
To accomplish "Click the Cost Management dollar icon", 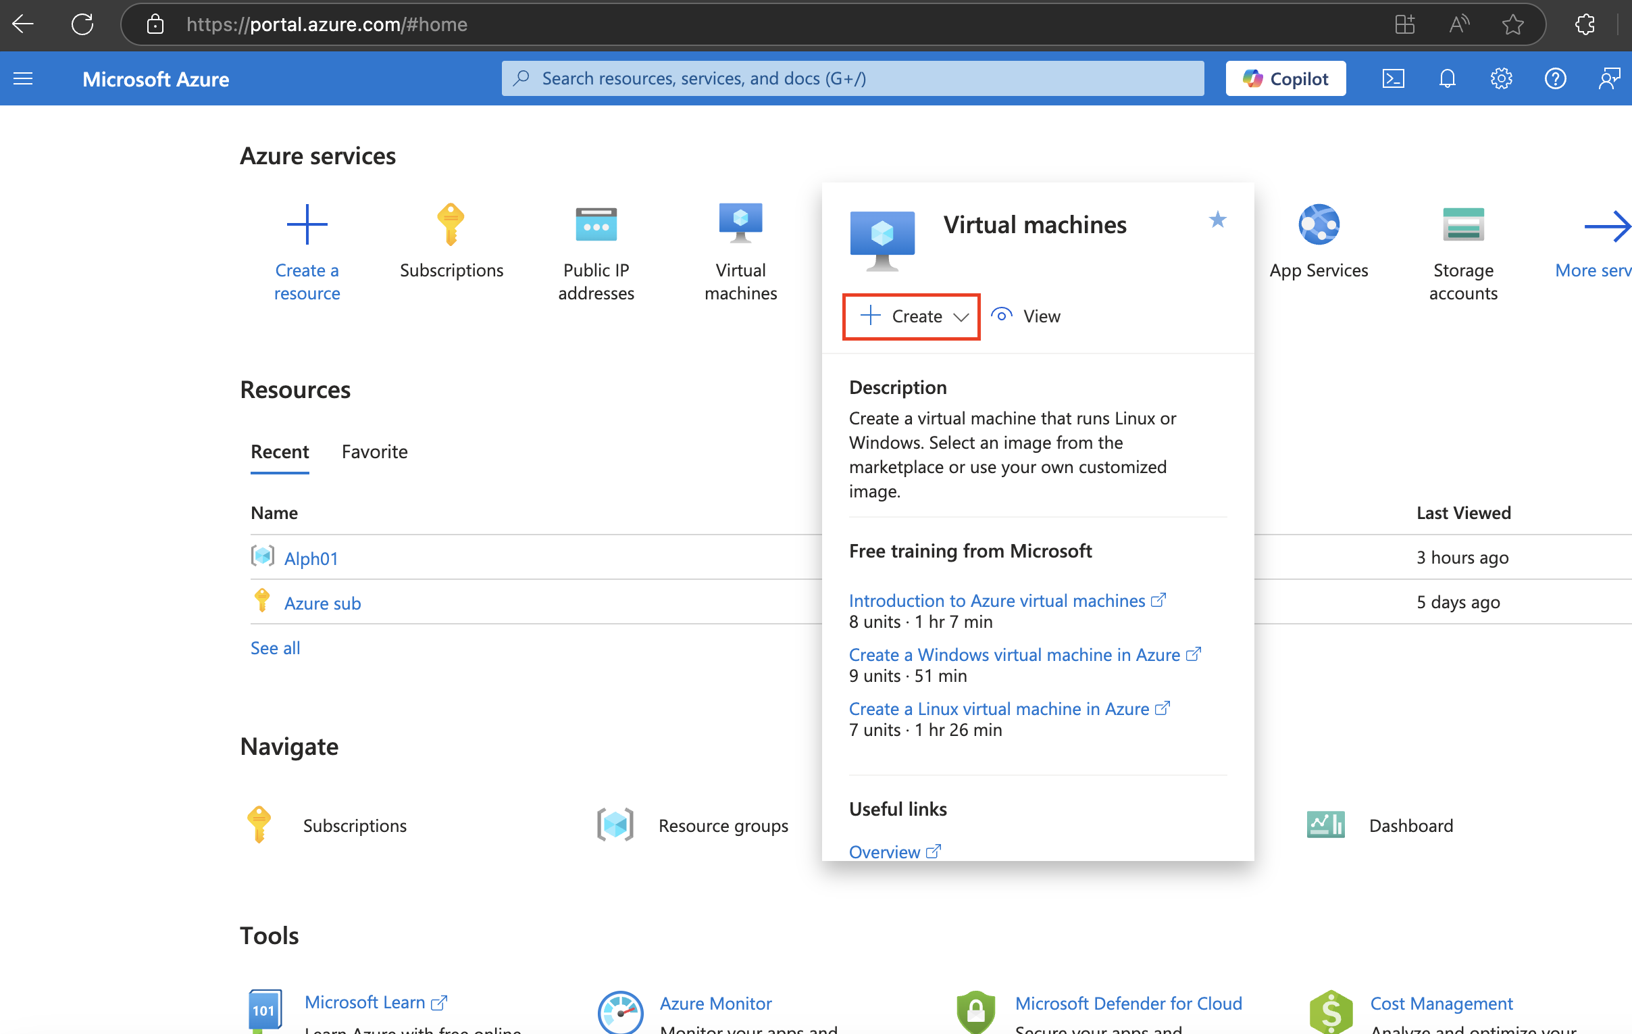I will (1331, 1012).
